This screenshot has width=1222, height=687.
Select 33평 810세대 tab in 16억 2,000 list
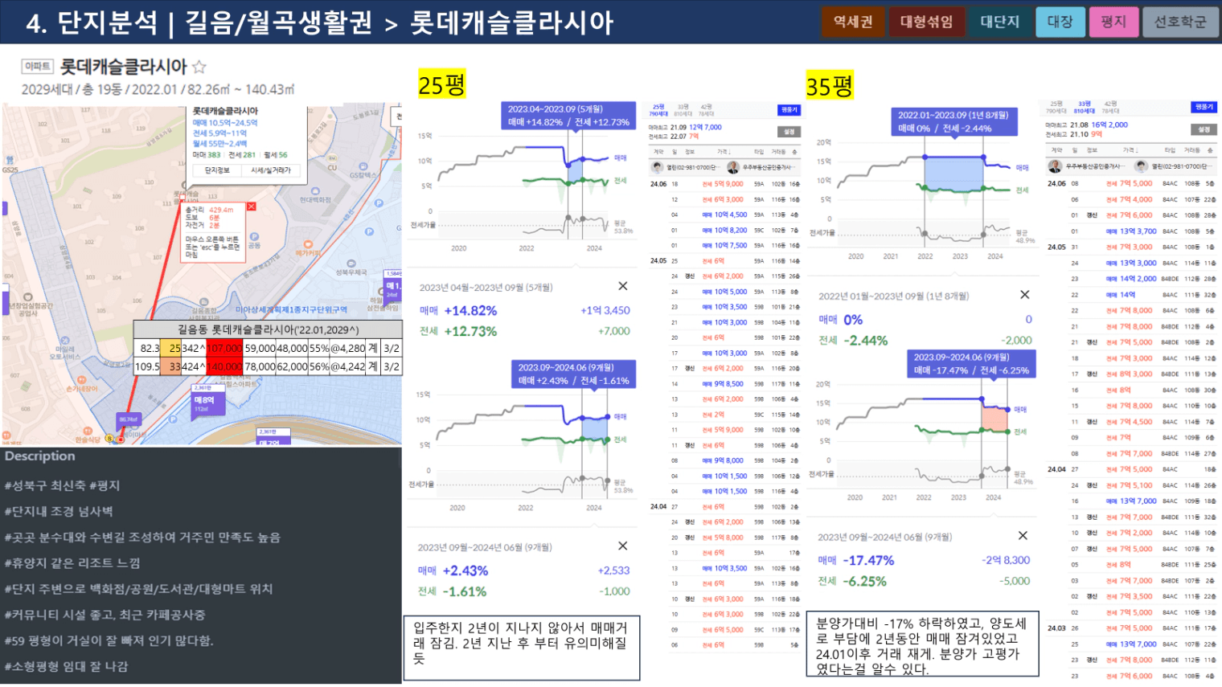[x=1083, y=107]
